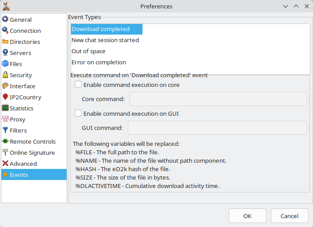Select the Interface preferences page
Screen dimensions: 313x227
pos(23,86)
